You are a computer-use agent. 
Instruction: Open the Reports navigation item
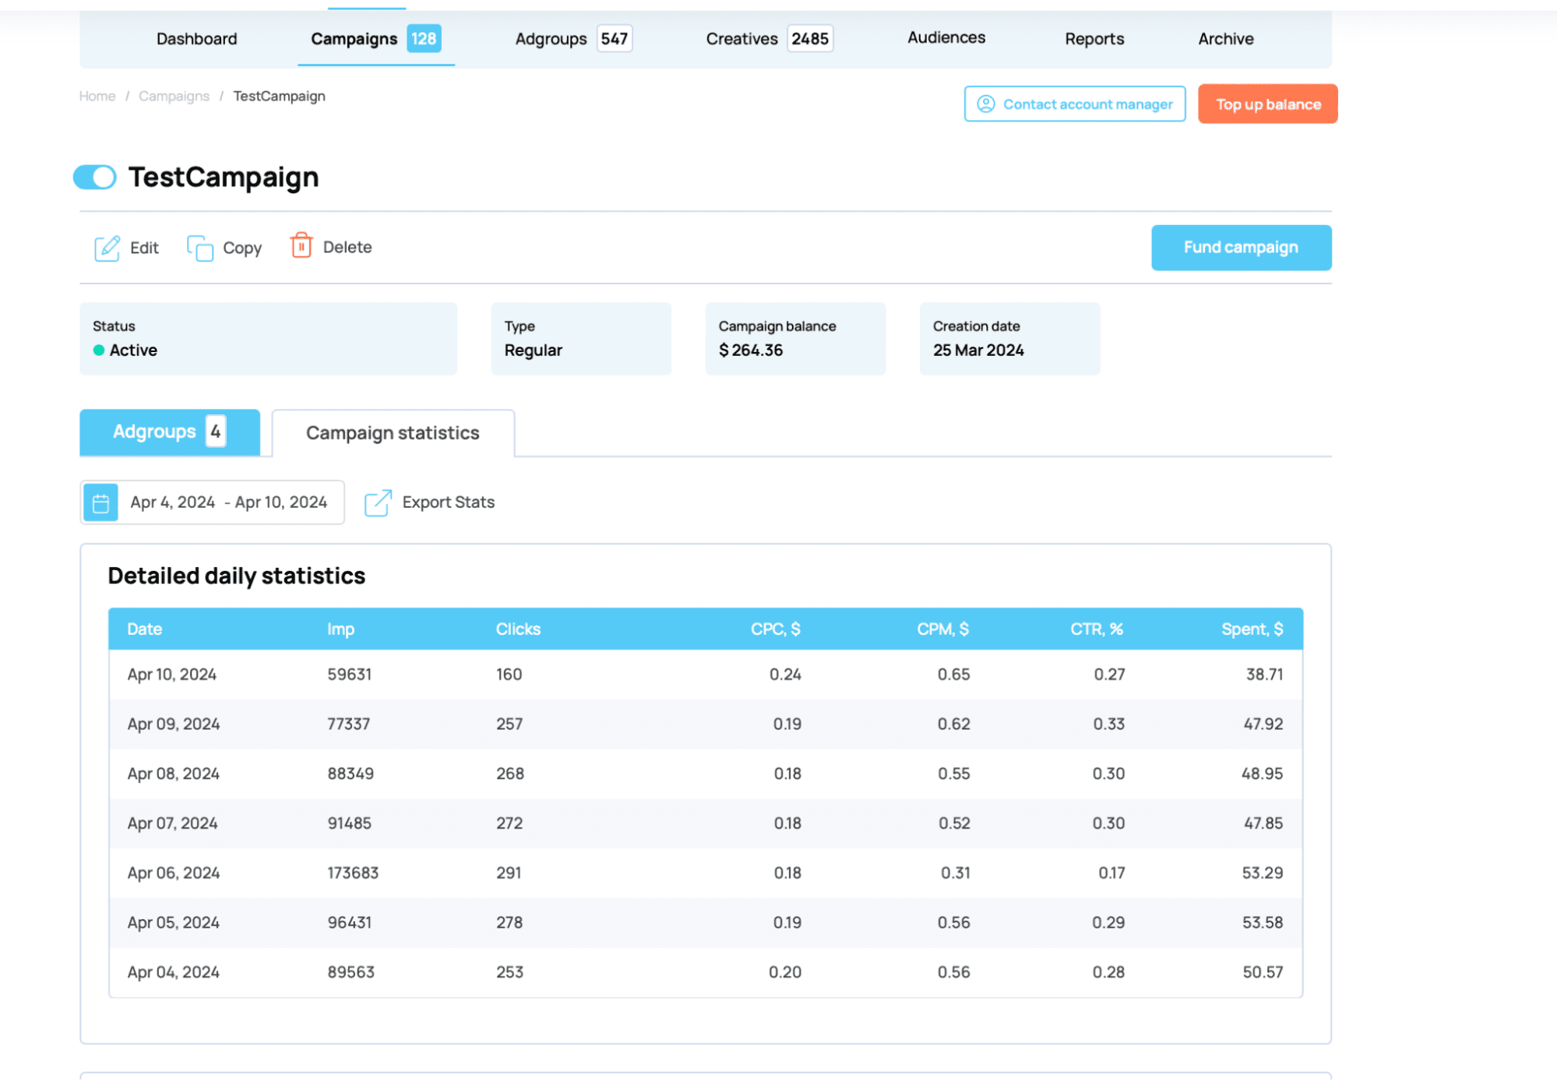[1094, 39]
